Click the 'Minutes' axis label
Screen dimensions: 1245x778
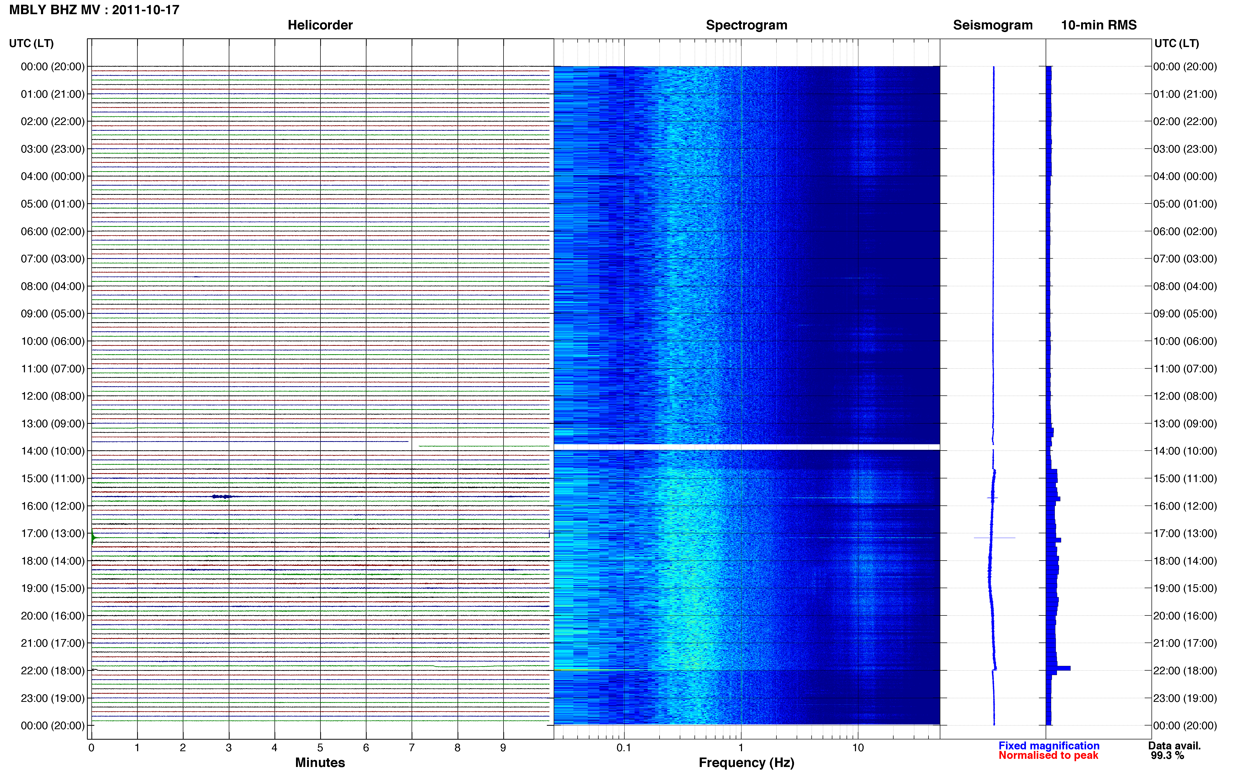click(320, 763)
